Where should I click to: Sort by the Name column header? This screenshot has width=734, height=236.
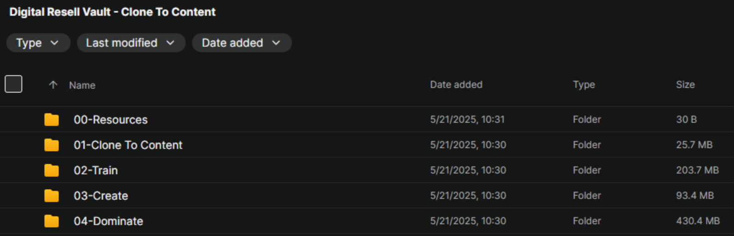pyautogui.click(x=82, y=85)
